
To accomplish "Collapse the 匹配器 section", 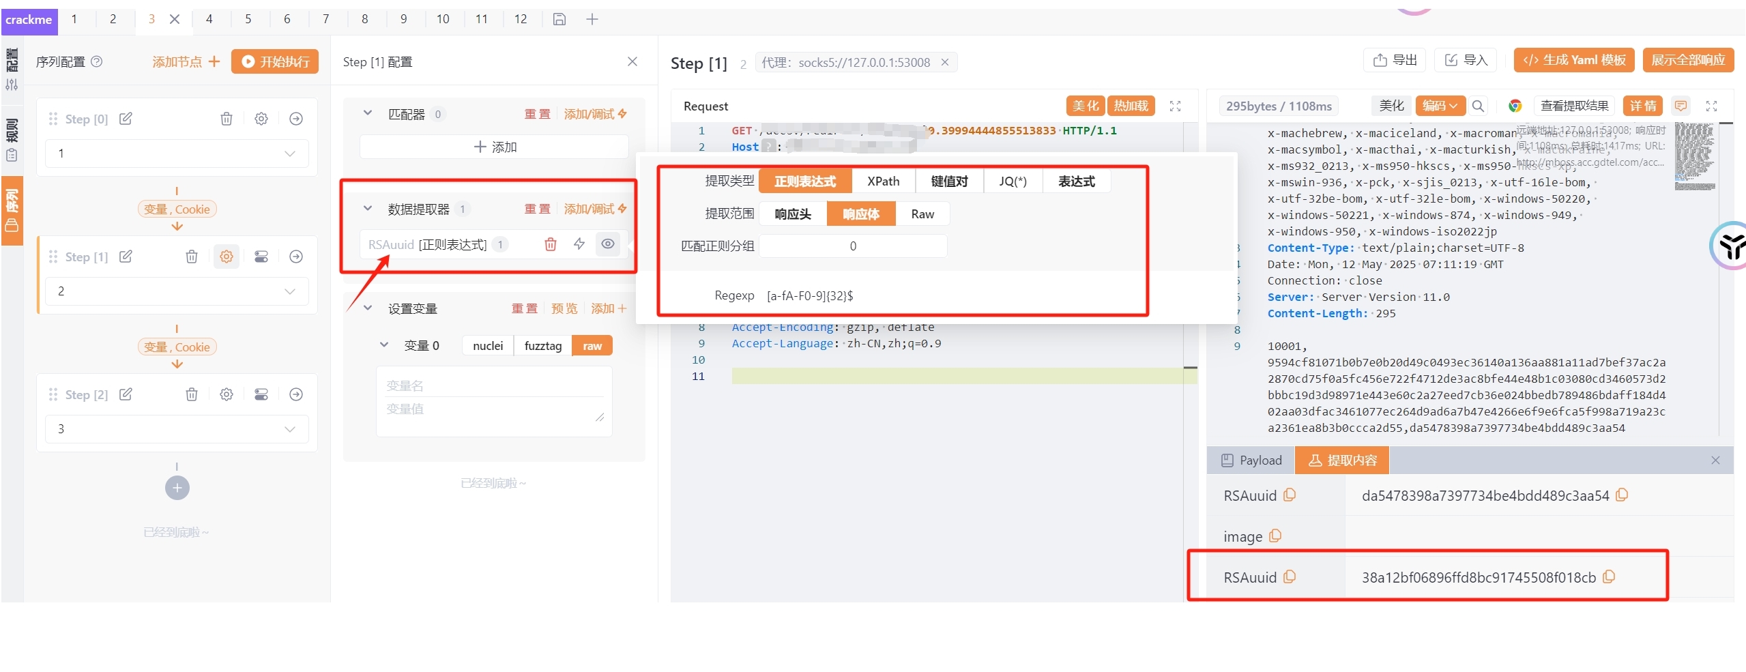I will pyautogui.click(x=368, y=113).
